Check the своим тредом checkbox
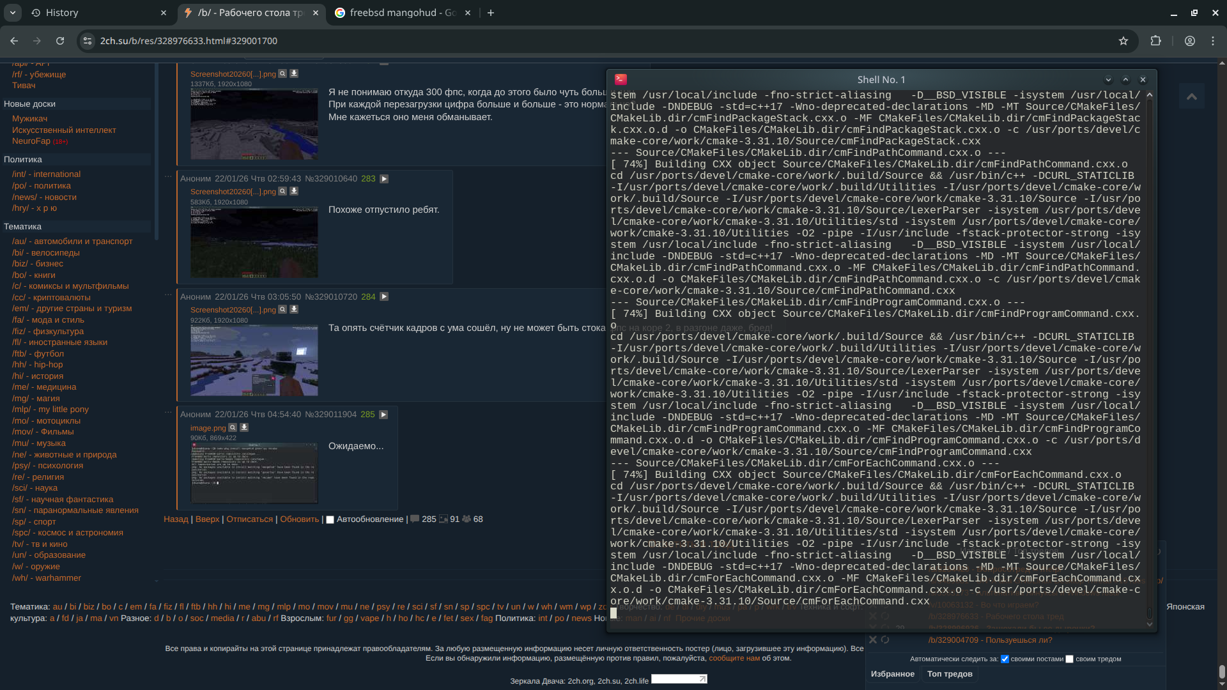The height and width of the screenshot is (690, 1227). click(1069, 659)
